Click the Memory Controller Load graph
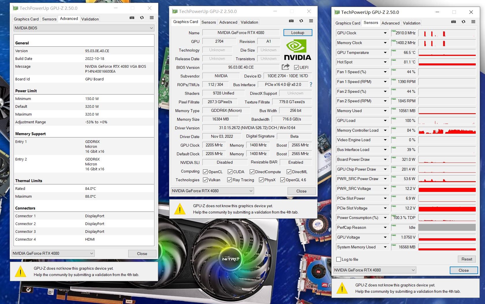The height and width of the screenshot is (304, 485). pos(447,131)
